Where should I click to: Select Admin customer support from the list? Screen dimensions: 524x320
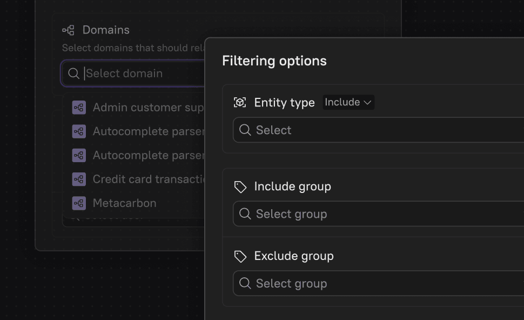click(143, 107)
